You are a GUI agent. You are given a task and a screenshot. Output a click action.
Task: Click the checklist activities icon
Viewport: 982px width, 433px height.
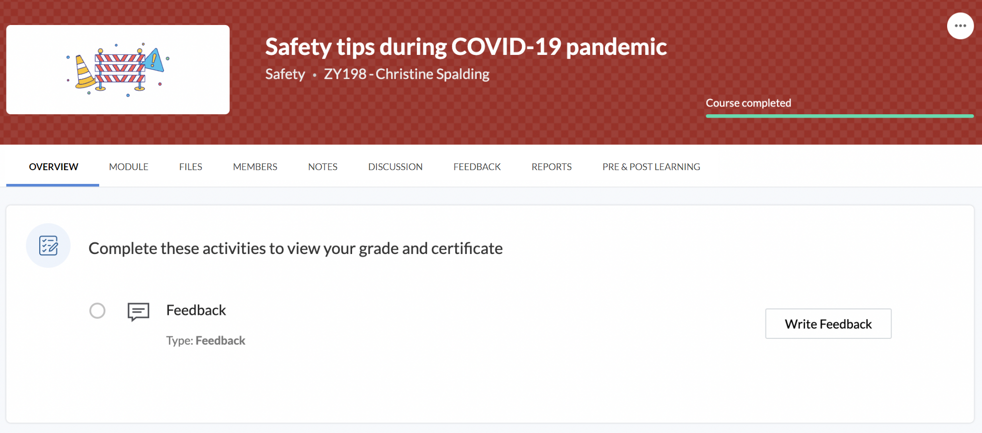click(x=48, y=246)
